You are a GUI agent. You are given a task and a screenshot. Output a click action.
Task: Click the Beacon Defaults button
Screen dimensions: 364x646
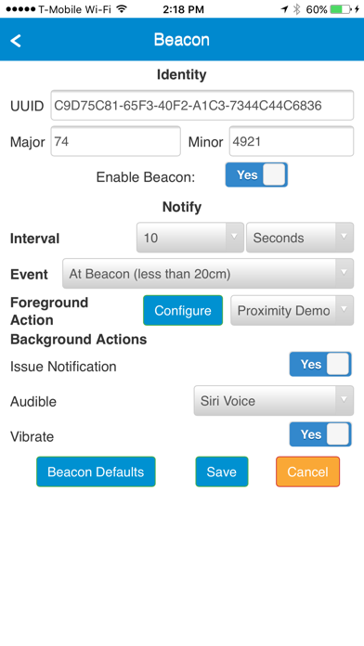point(96,472)
